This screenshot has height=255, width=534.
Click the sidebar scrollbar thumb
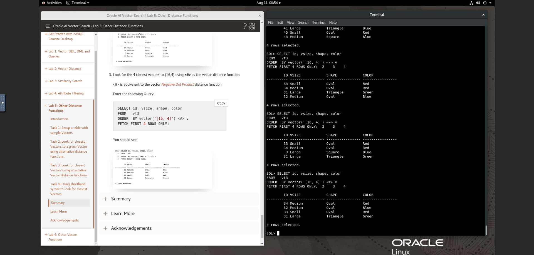[96, 146]
